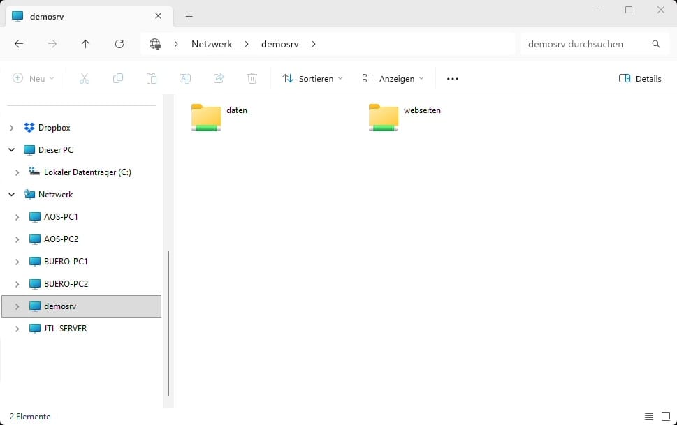Expand the AOS-PC1 node
The width and height of the screenshot is (677, 425).
[x=17, y=217]
